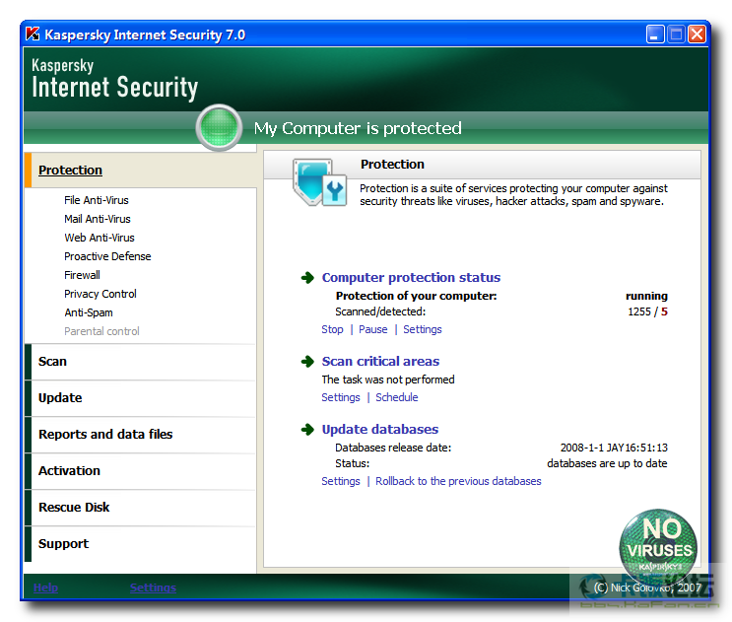The image size is (732, 622).
Task: Click arrow icon beside Update databases
Action: click(x=307, y=429)
